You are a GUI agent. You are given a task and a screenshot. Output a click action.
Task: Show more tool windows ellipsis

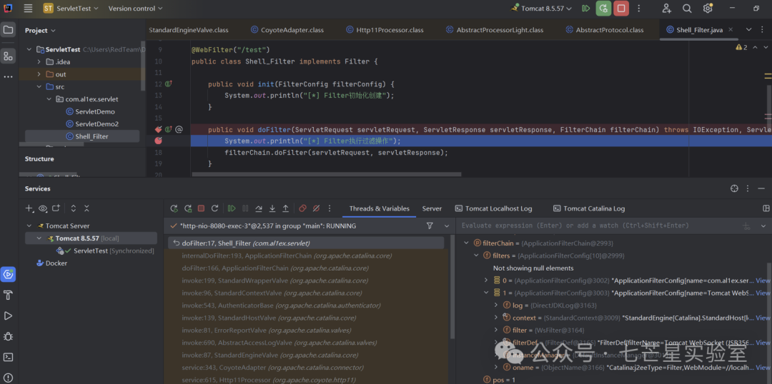point(8,77)
